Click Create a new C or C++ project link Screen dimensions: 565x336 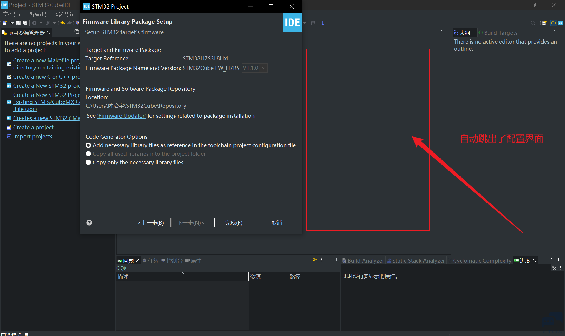tap(46, 77)
